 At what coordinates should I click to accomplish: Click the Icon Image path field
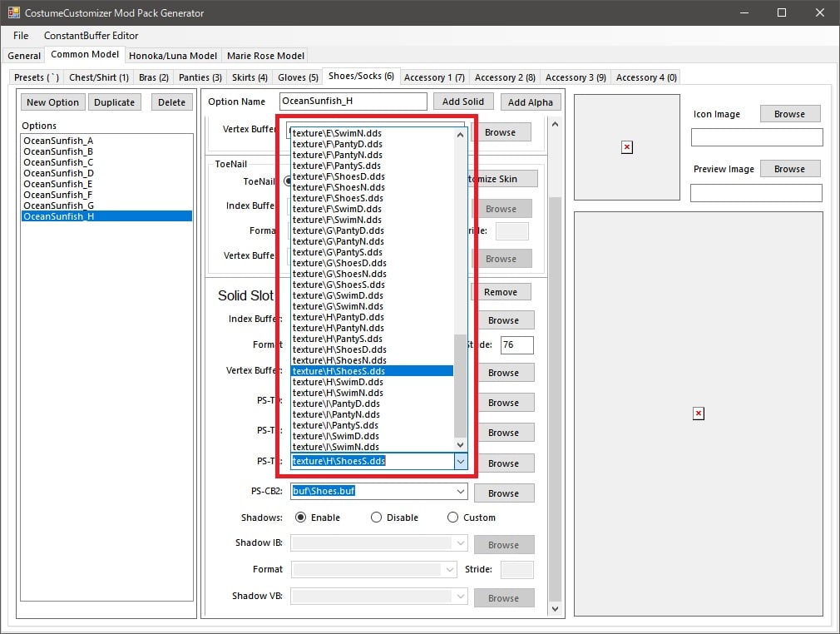click(x=757, y=137)
